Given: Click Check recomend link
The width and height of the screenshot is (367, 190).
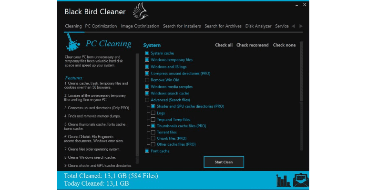Looking at the screenshot, I should pyautogui.click(x=252, y=45).
